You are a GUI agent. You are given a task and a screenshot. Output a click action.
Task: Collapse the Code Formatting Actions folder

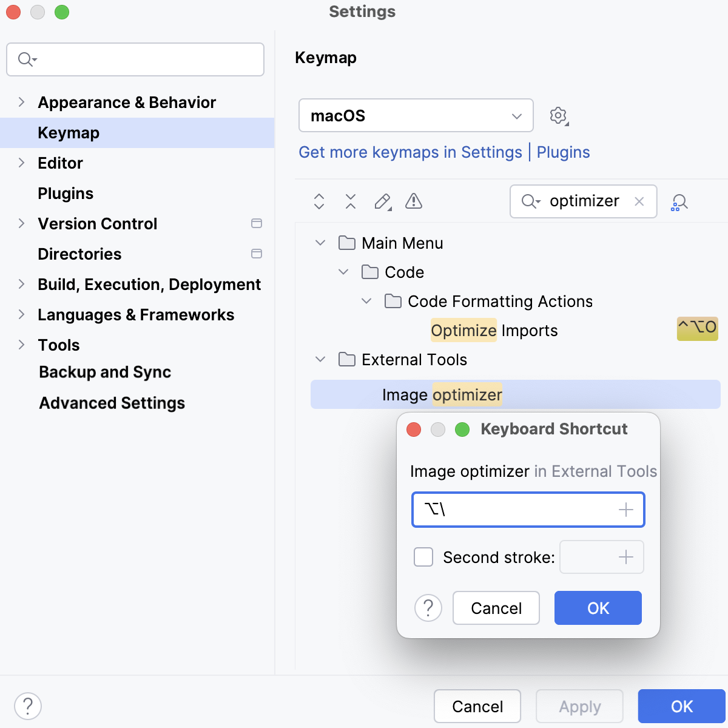[x=366, y=301]
